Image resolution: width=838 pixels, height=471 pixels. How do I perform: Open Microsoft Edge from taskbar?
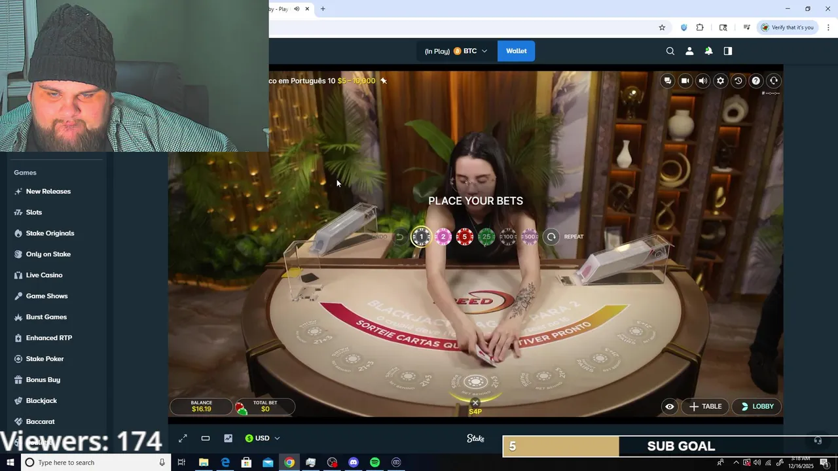pyautogui.click(x=225, y=462)
